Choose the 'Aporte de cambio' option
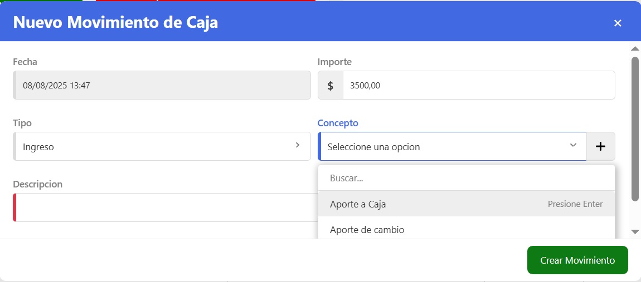 [x=367, y=230]
